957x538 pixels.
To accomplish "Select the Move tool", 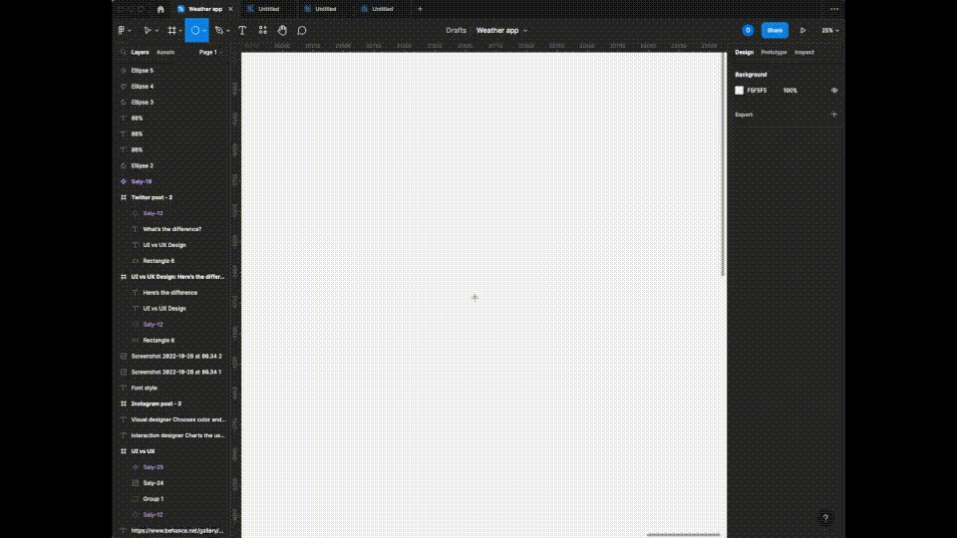I will coord(148,31).
